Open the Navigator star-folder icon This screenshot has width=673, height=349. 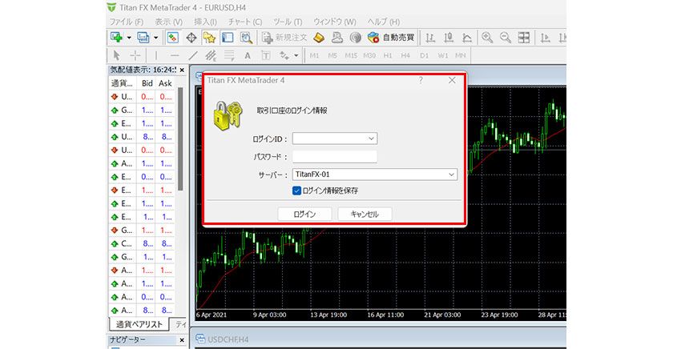[209, 38]
